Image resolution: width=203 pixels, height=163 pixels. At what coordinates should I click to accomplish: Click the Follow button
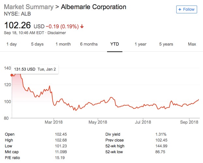click(x=186, y=9)
